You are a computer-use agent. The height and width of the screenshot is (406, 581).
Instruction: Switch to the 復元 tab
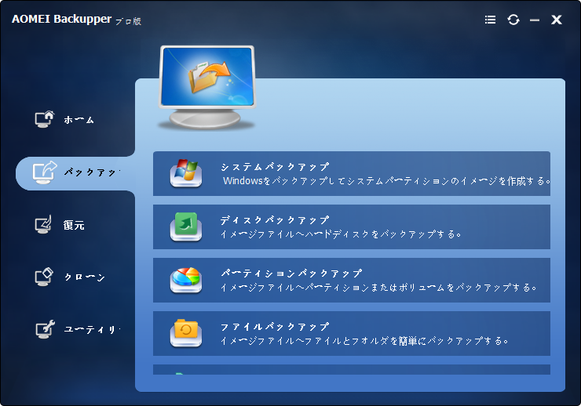(x=74, y=225)
